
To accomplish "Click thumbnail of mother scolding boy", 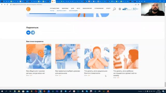I will pyautogui.click(x=126, y=56).
